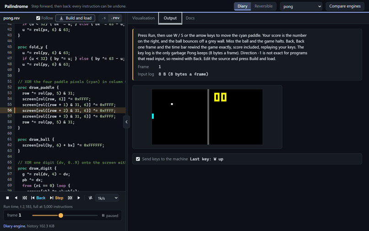Screen dimensions: 369x231
Task: Click the 'XOR the four paddle pixels' comment
Action: [71, 82]
